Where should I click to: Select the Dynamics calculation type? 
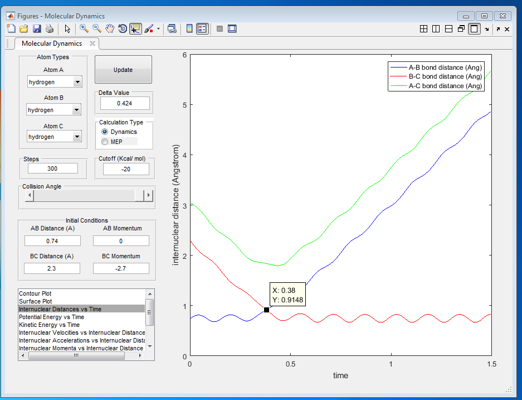tap(105, 132)
